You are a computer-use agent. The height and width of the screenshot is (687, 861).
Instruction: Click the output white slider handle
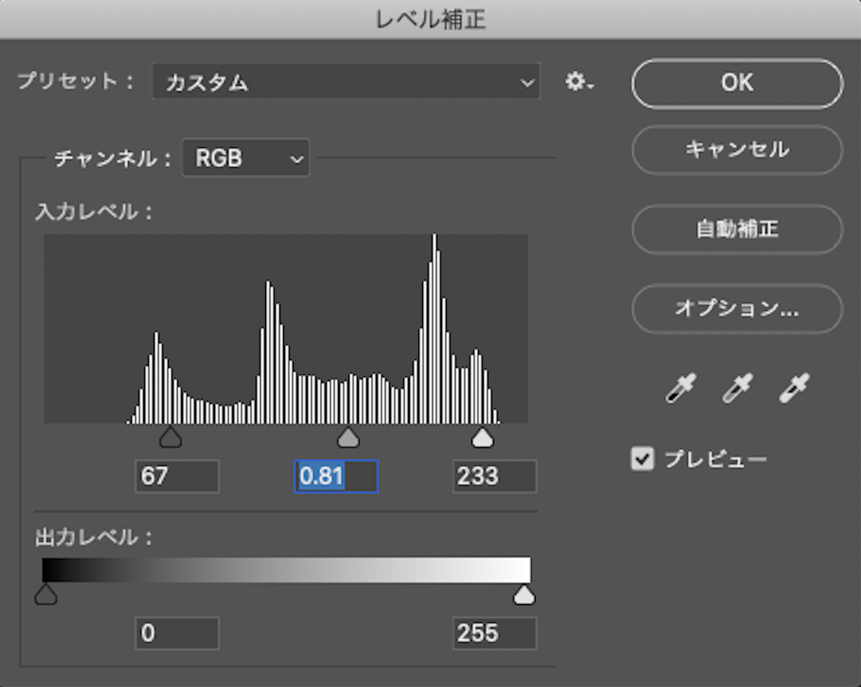tap(524, 595)
